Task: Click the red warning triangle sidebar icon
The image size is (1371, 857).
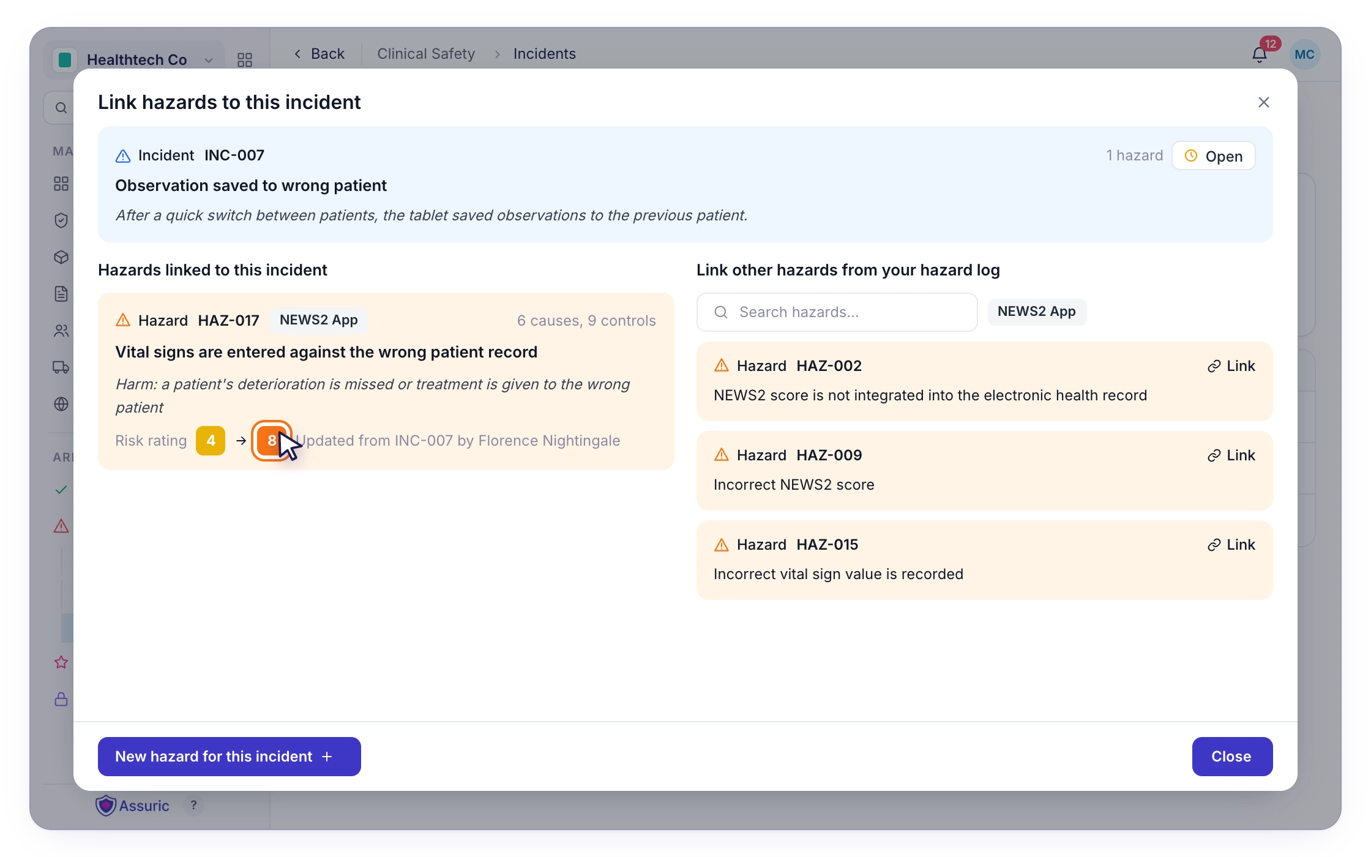Action: (61, 526)
